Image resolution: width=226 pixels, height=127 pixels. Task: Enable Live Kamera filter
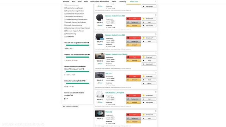pyautogui.click(x=65, y=37)
